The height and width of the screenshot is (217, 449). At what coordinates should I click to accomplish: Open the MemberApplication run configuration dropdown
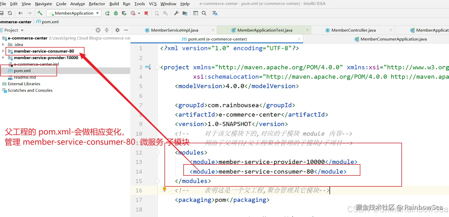point(74,13)
